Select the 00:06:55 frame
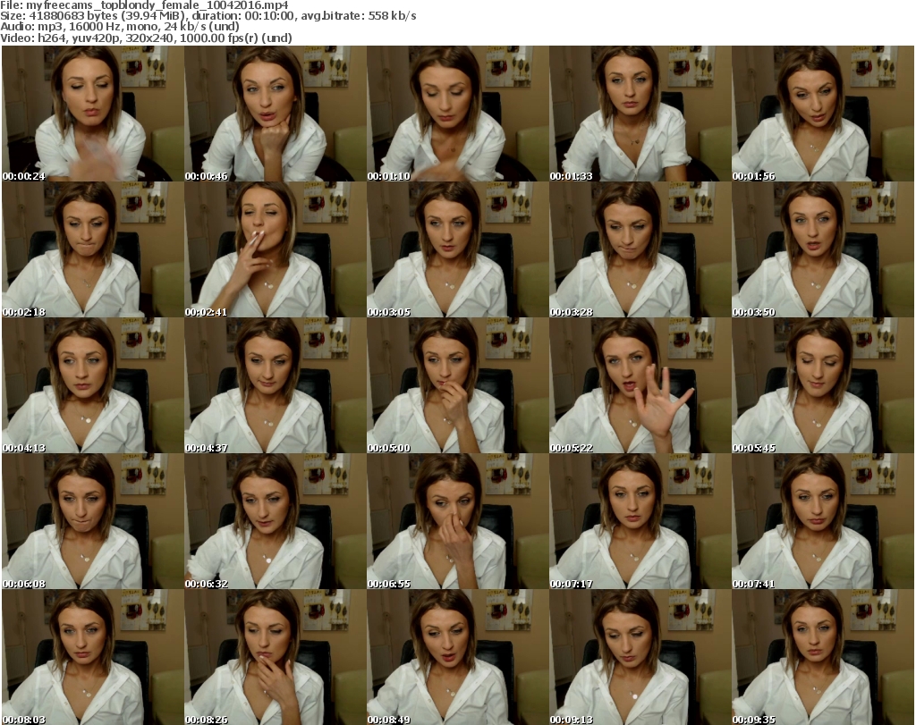The width and height of the screenshot is (916, 725). click(457, 521)
